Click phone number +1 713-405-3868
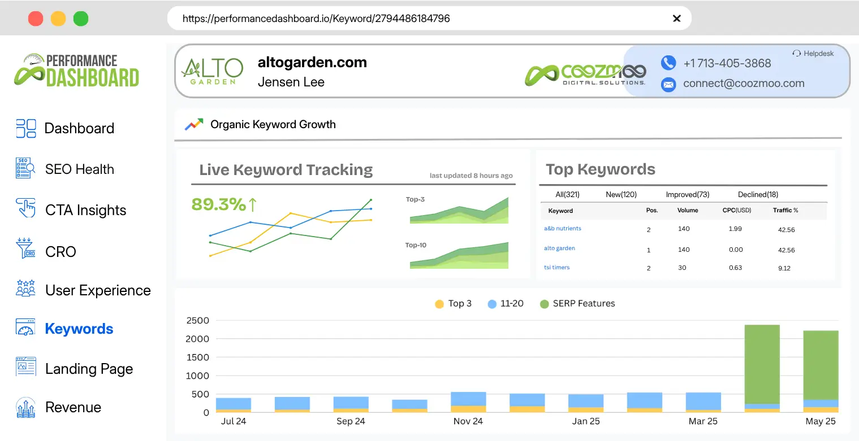 coord(727,63)
